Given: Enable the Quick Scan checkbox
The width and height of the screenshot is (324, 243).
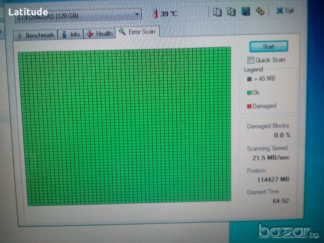Looking at the screenshot, I should [x=251, y=60].
